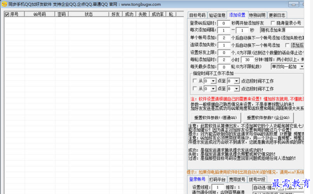The image size is (313, 194).
Task: Switch to the 打码平台 tab
Action: (x=217, y=179)
